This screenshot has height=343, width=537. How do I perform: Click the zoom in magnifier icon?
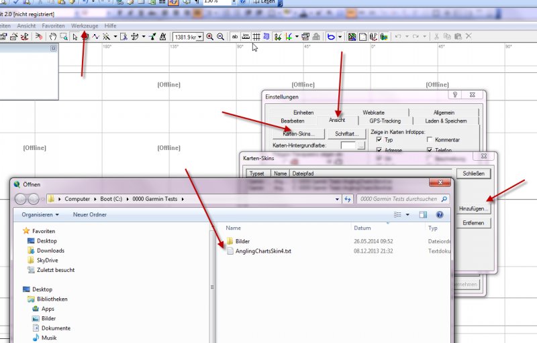pos(210,36)
